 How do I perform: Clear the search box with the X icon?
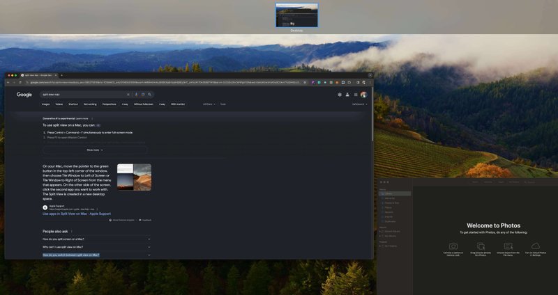coord(128,95)
